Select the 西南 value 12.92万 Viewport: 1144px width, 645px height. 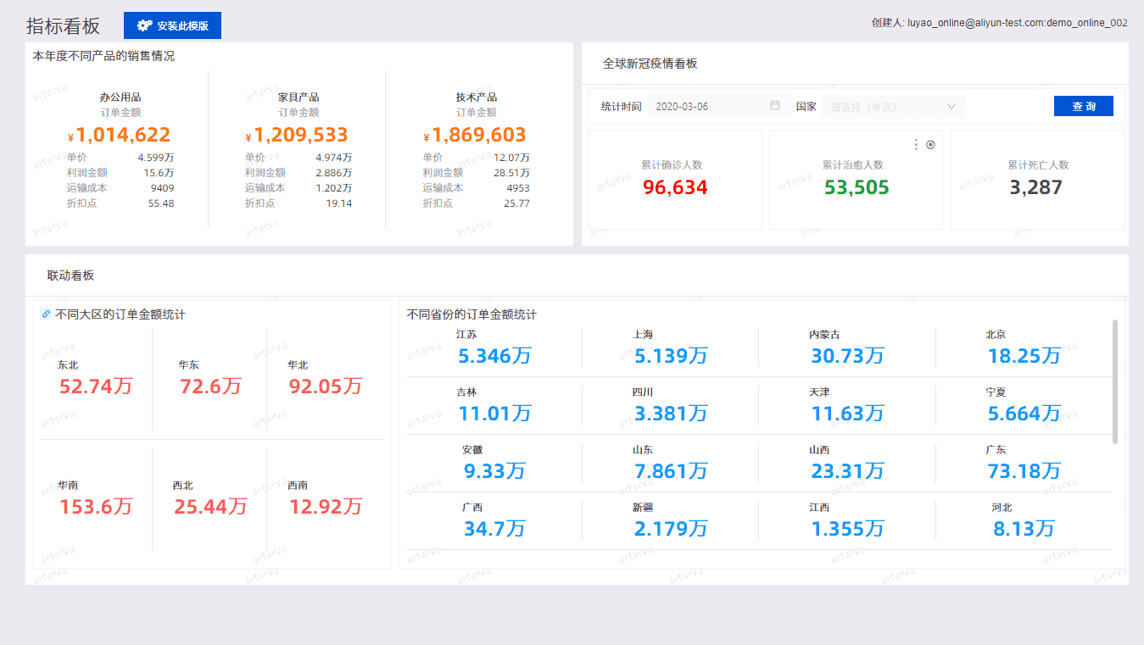tap(325, 507)
